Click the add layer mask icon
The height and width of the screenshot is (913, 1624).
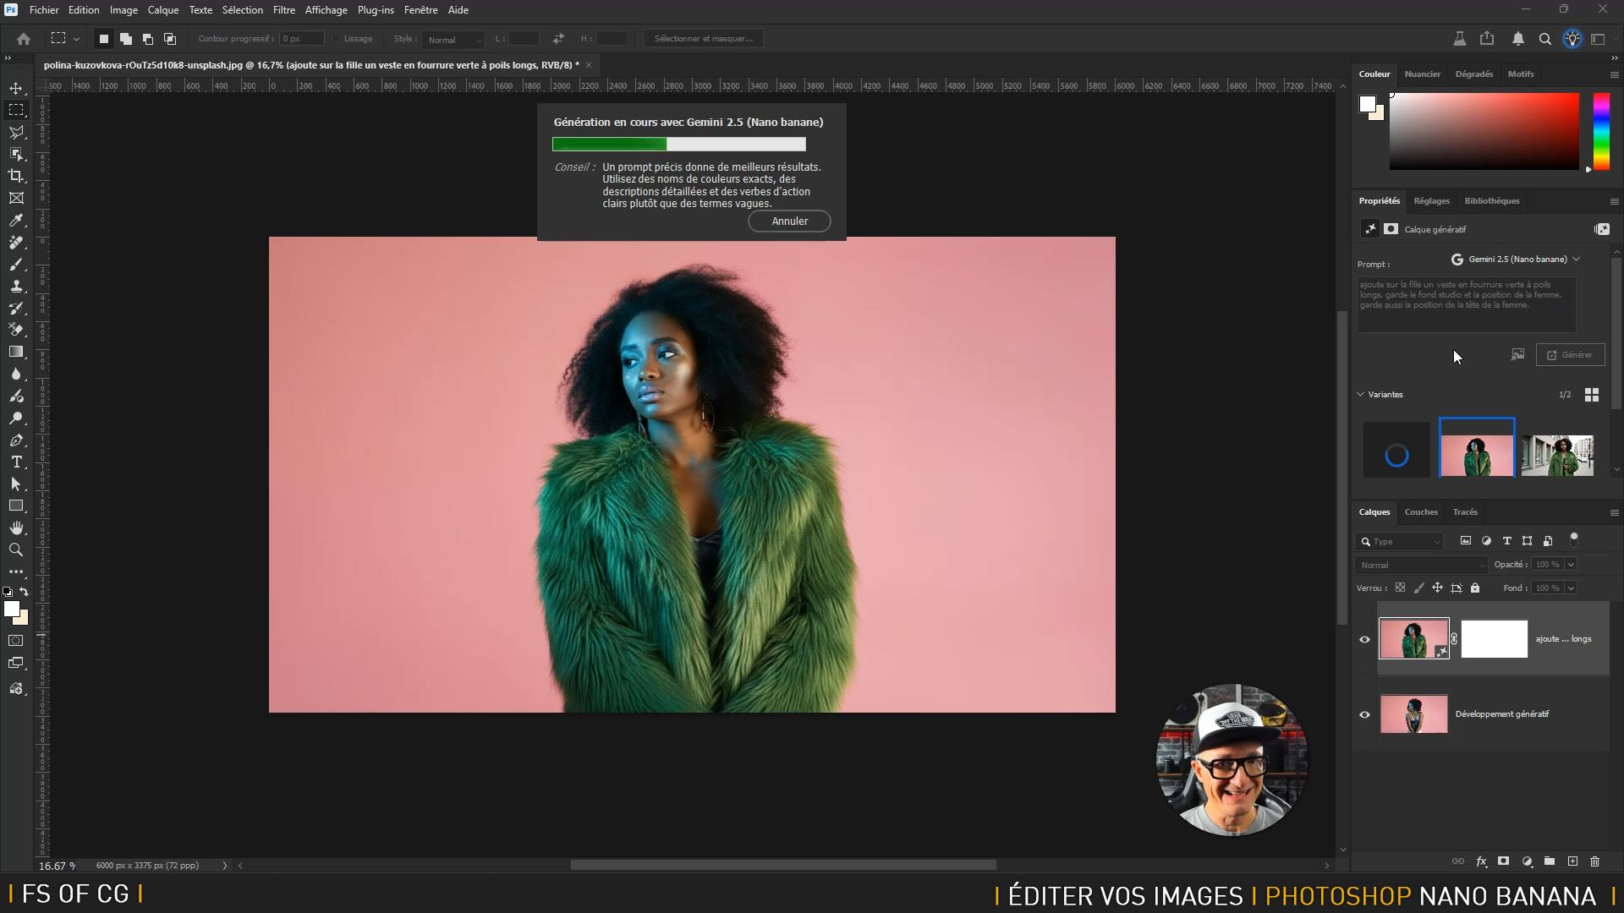(1503, 861)
